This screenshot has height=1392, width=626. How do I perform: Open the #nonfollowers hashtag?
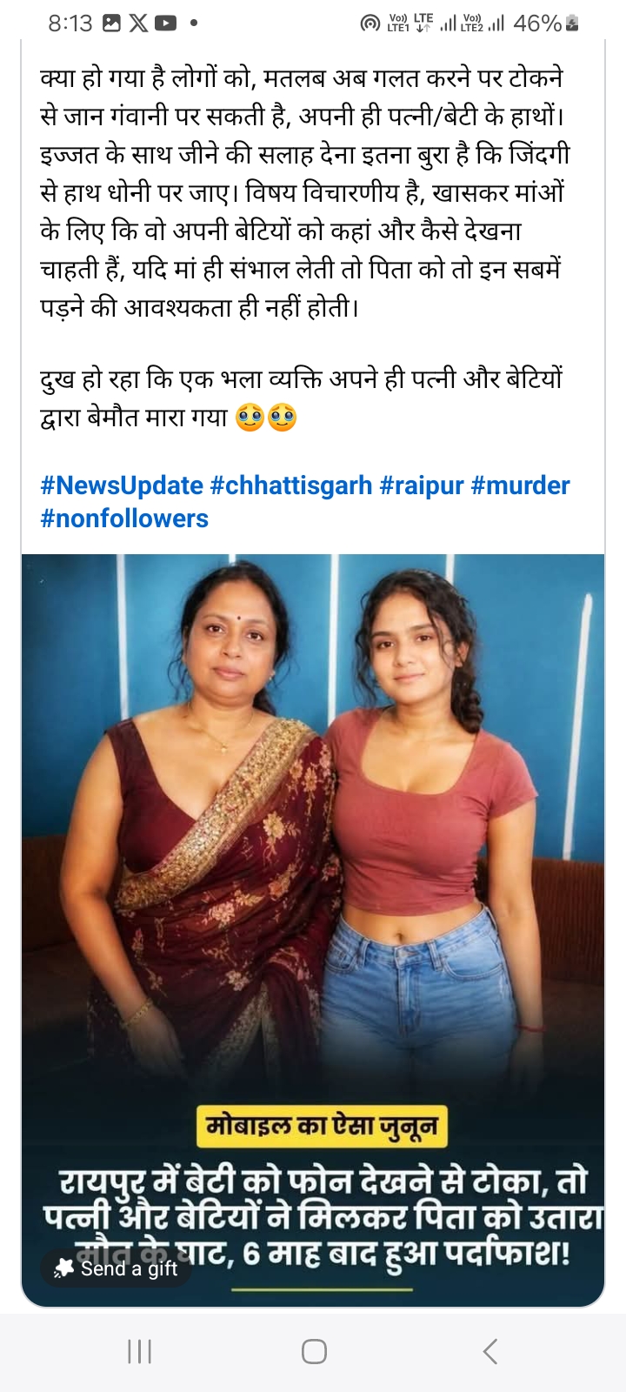point(124,519)
